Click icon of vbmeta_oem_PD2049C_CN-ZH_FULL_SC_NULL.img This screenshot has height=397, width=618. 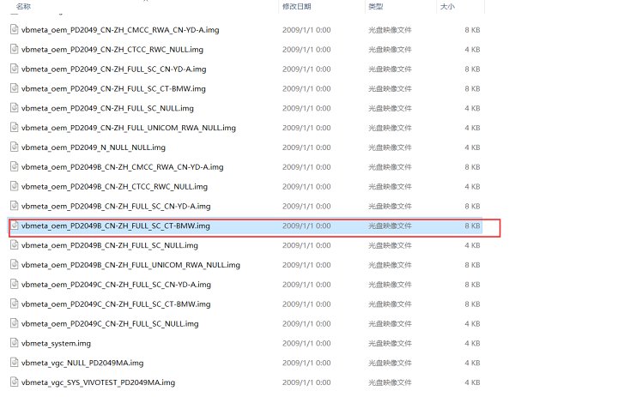coord(15,323)
